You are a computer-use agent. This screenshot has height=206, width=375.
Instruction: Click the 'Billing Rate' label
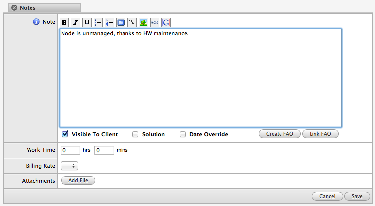point(40,166)
